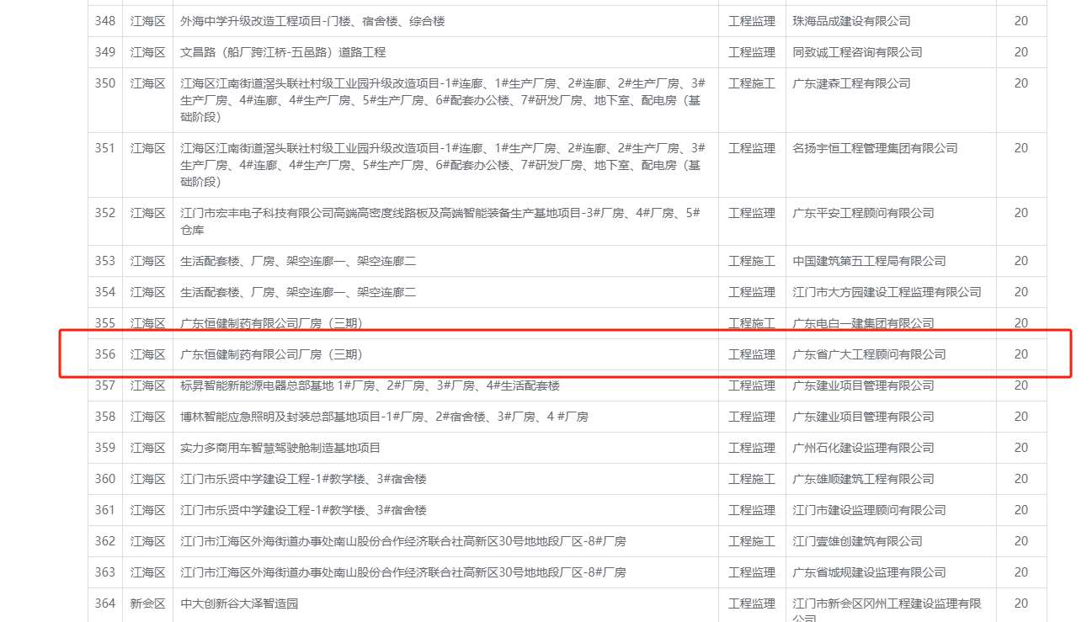Image resolution: width=1092 pixels, height=622 pixels.
Task: Click the project description in row 350
Action: coord(443,100)
